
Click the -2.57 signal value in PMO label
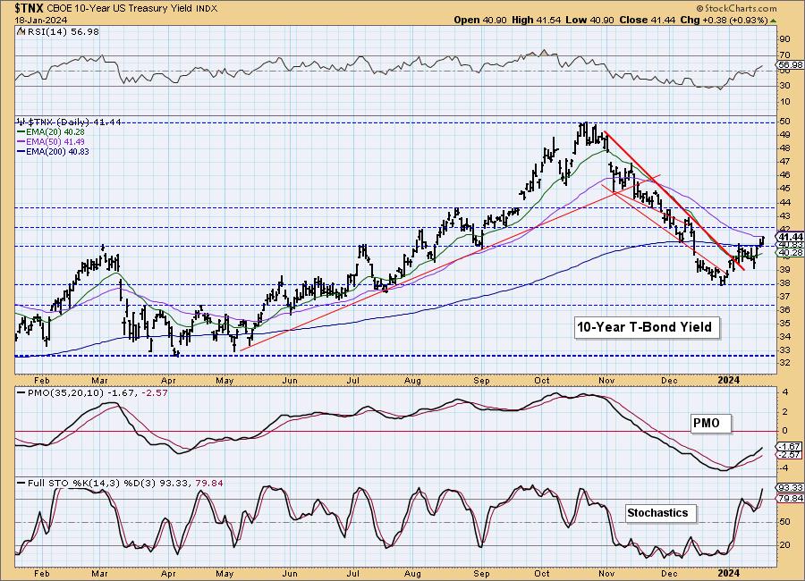pos(155,392)
